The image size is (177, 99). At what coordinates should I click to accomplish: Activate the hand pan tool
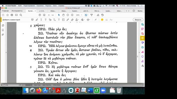pyautogui.click(x=63, y=15)
